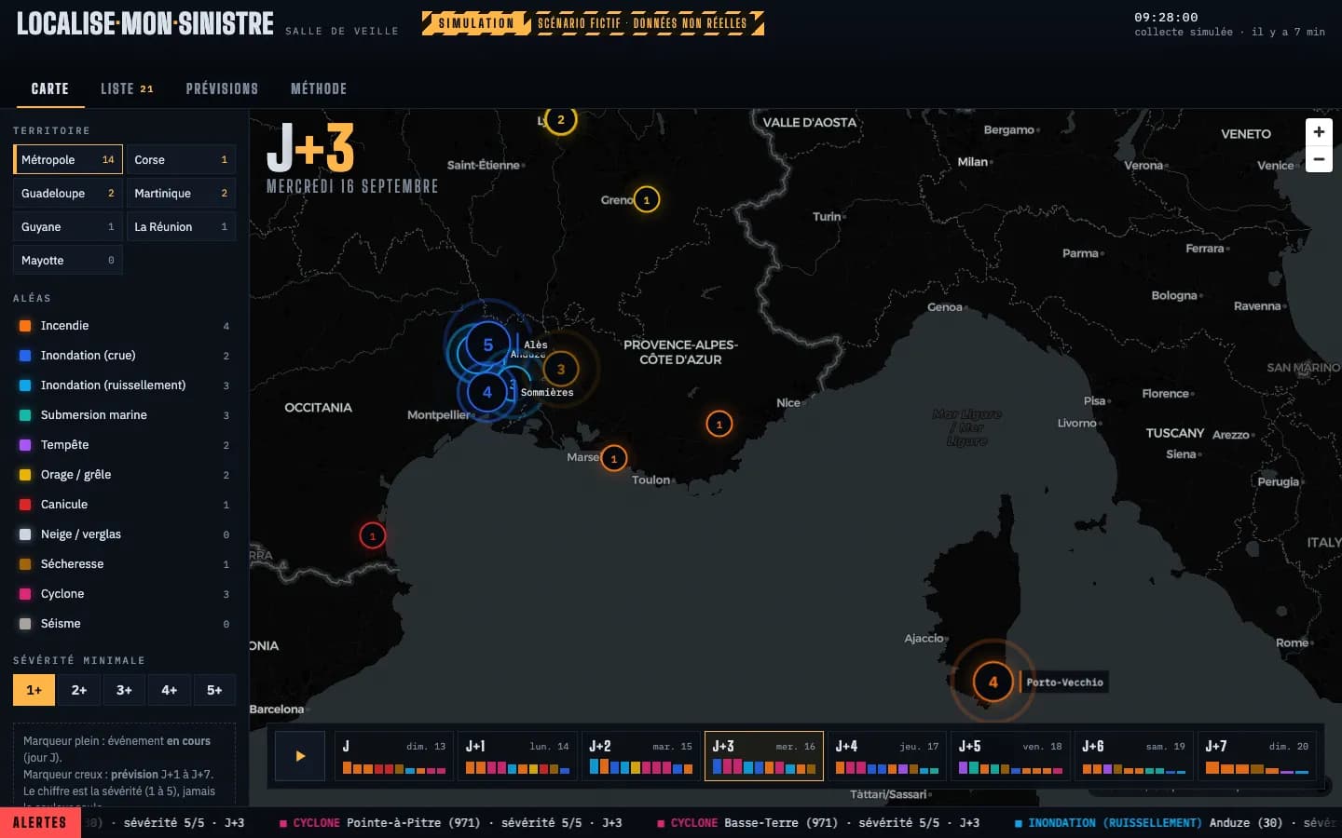The height and width of the screenshot is (838, 1342).
Task: Open the orange marker 4 at Porto-Vecchio
Action: [x=993, y=682]
